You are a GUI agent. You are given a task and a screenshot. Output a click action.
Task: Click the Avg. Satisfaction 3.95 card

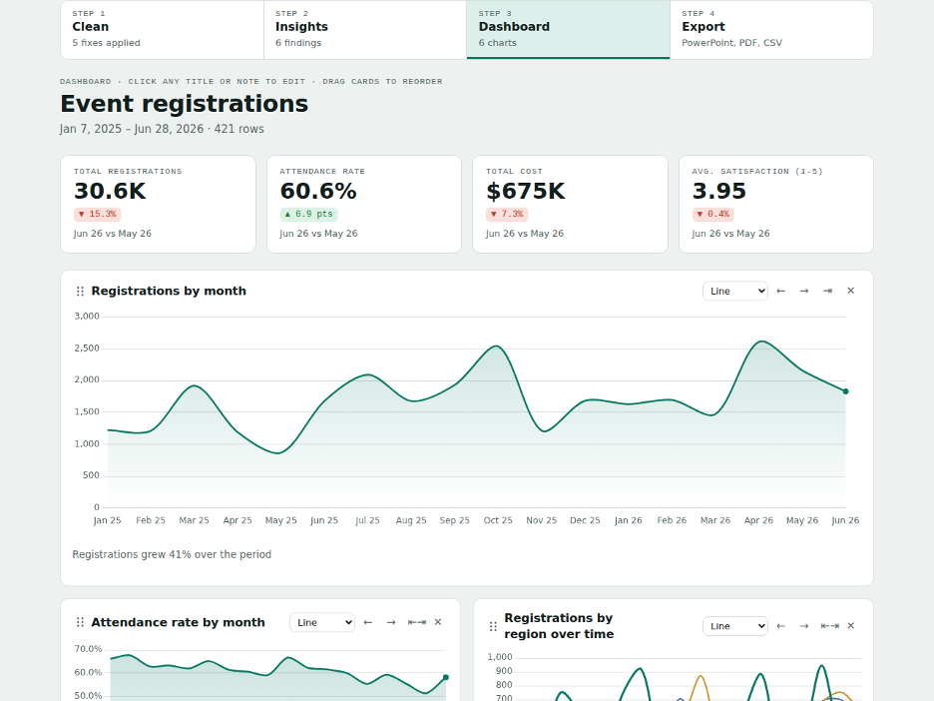pyautogui.click(x=776, y=204)
